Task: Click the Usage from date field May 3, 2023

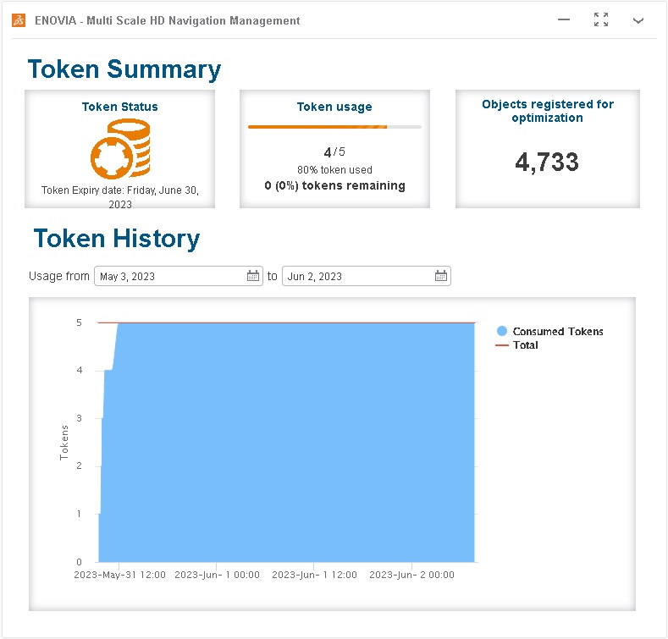Action: [x=169, y=276]
